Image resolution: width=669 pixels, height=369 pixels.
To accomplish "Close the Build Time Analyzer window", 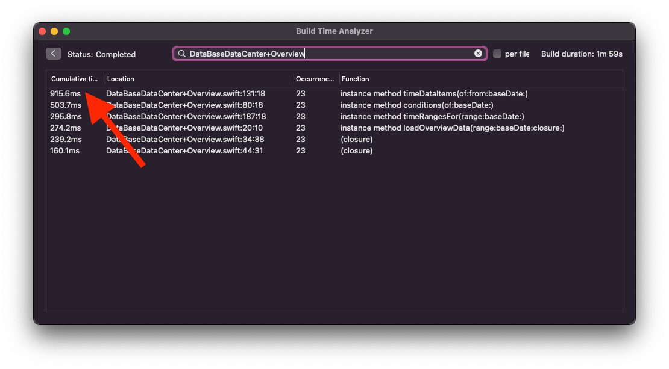I will (x=42, y=31).
